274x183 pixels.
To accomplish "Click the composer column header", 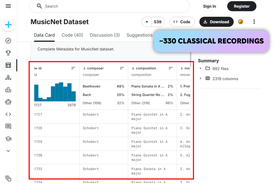I will coord(96,68).
